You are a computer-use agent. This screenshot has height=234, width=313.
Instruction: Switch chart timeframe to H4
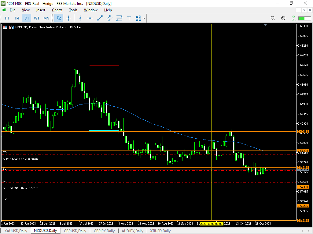click(17, 18)
